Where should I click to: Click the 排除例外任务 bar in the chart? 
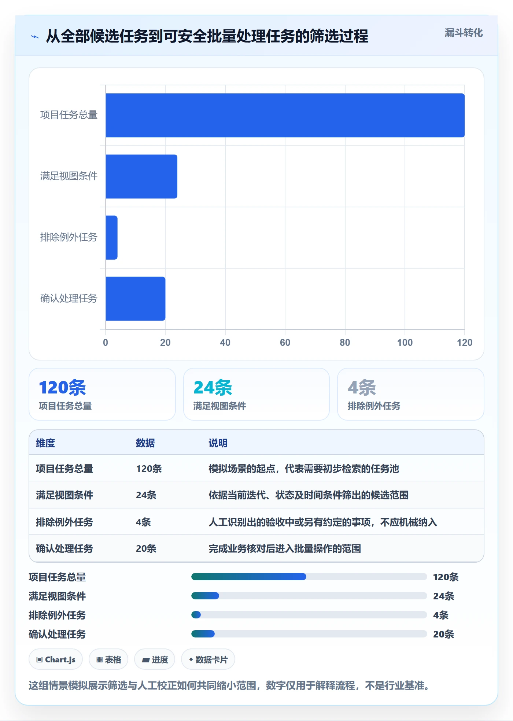pyautogui.click(x=112, y=237)
